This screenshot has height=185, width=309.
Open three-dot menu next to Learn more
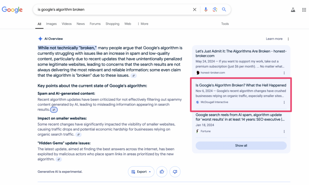click(288, 39)
